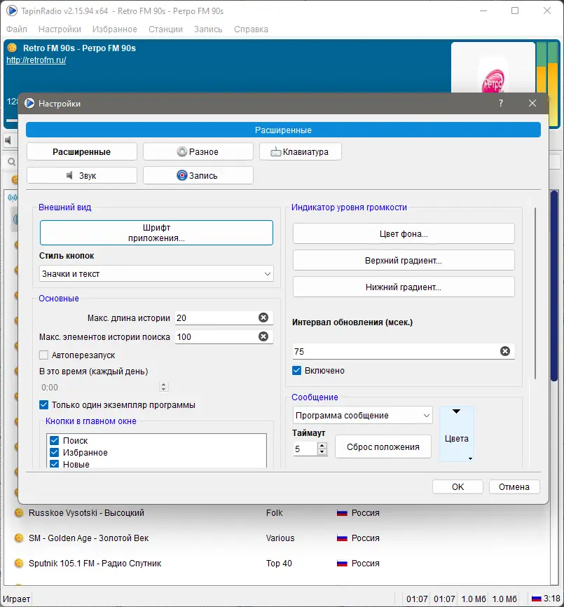Click the Сброс положения button
The width and height of the screenshot is (564, 607).
click(383, 446)
